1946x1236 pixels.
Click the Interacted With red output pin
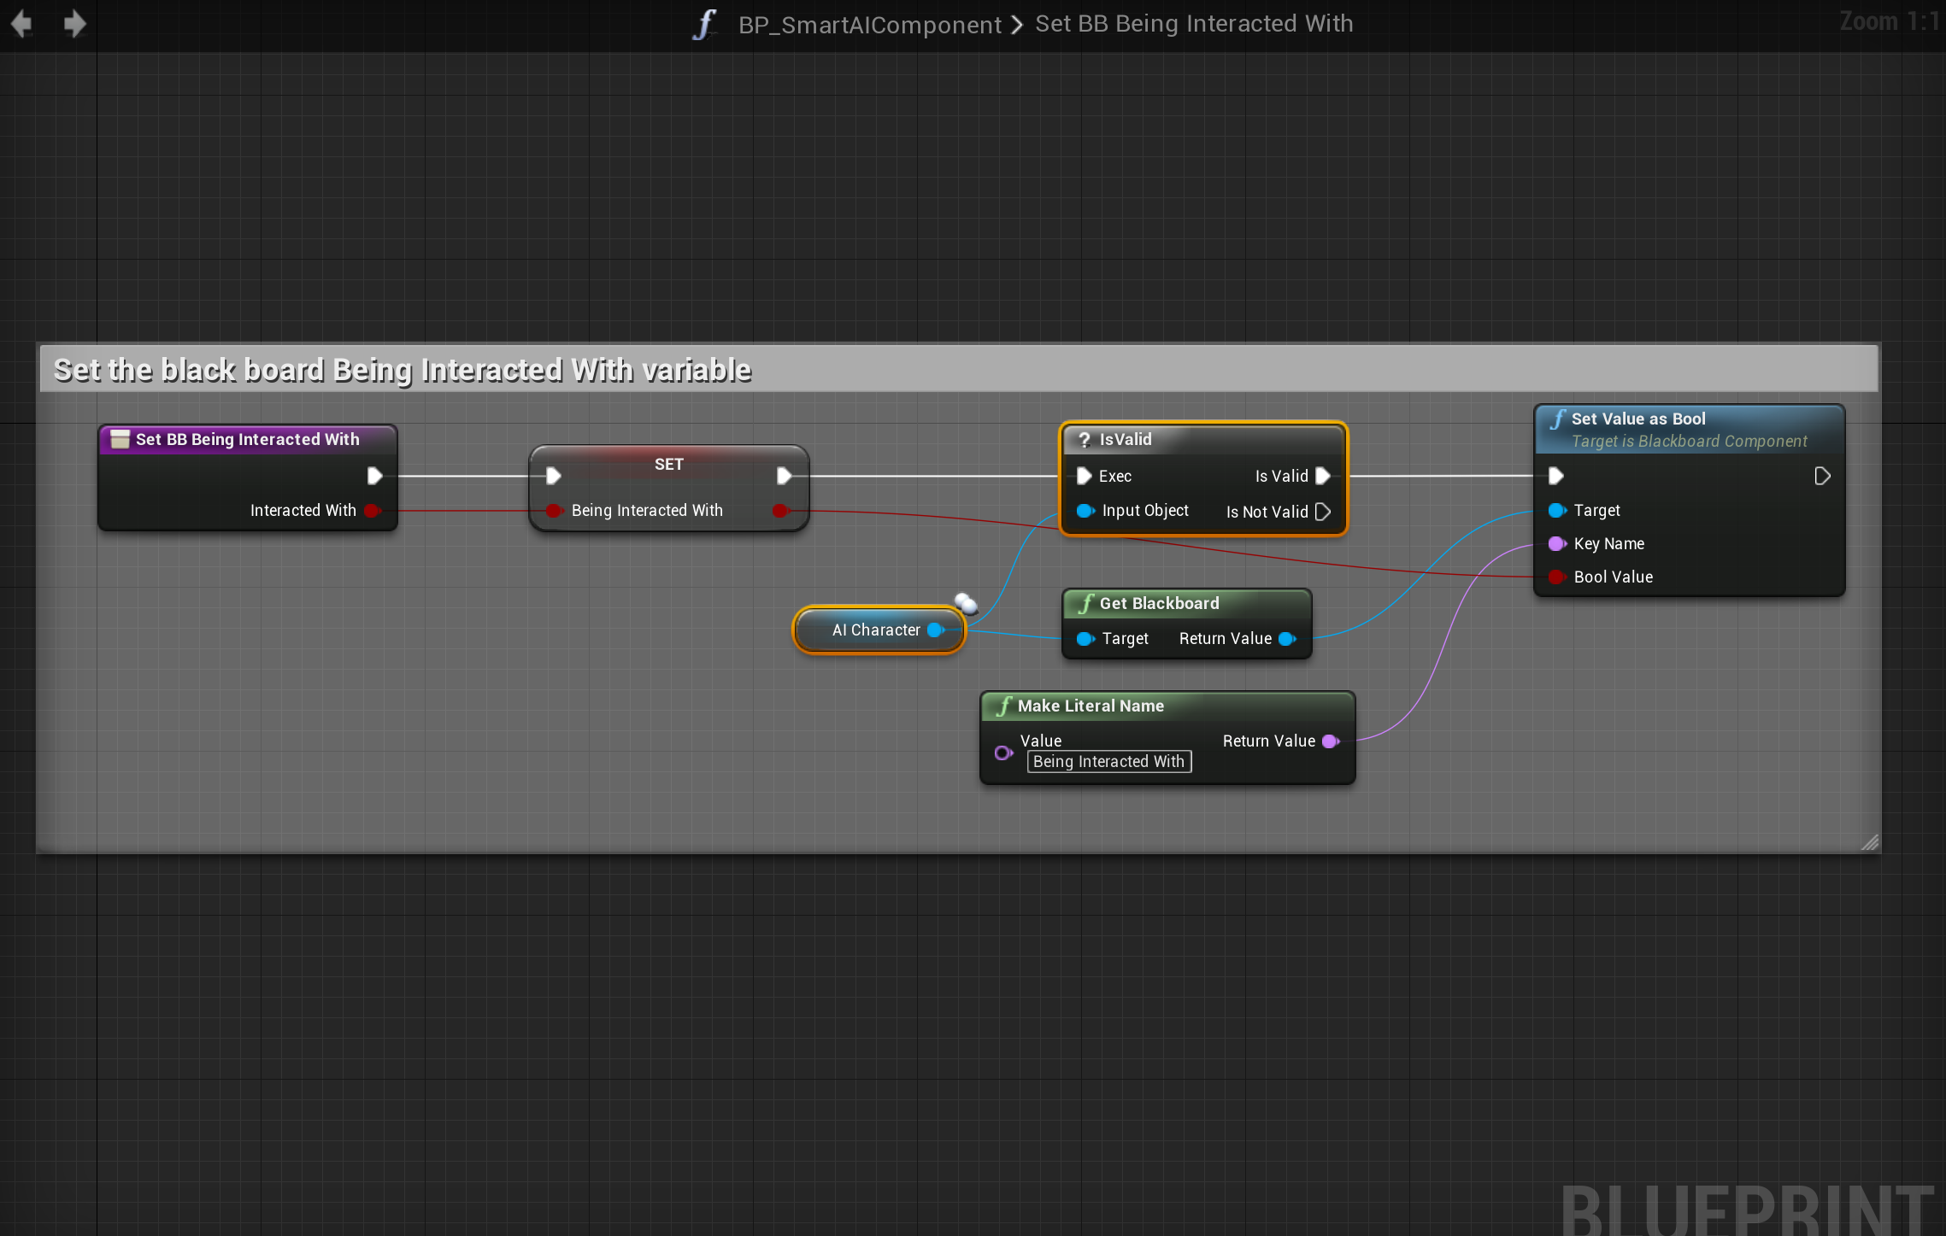[x=372, y=511]
